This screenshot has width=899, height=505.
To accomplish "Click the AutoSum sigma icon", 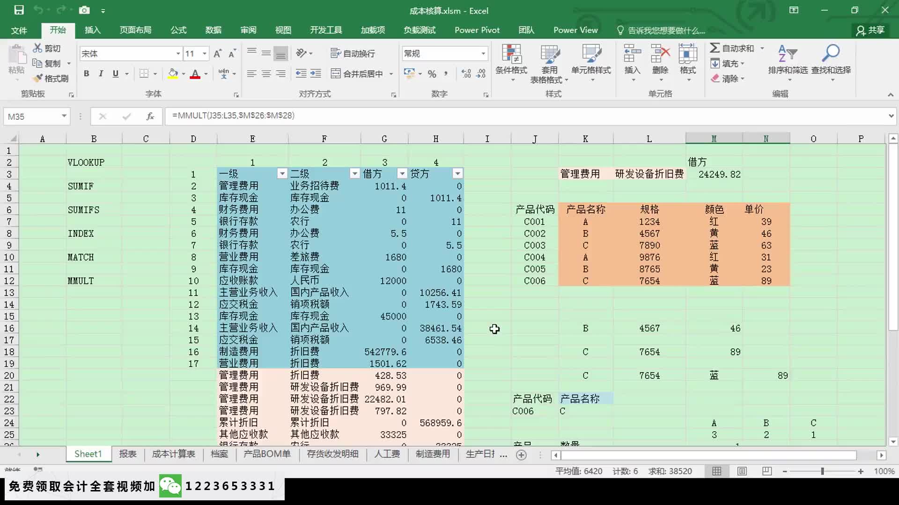I will pyautogui.click(x=715, y=48).
